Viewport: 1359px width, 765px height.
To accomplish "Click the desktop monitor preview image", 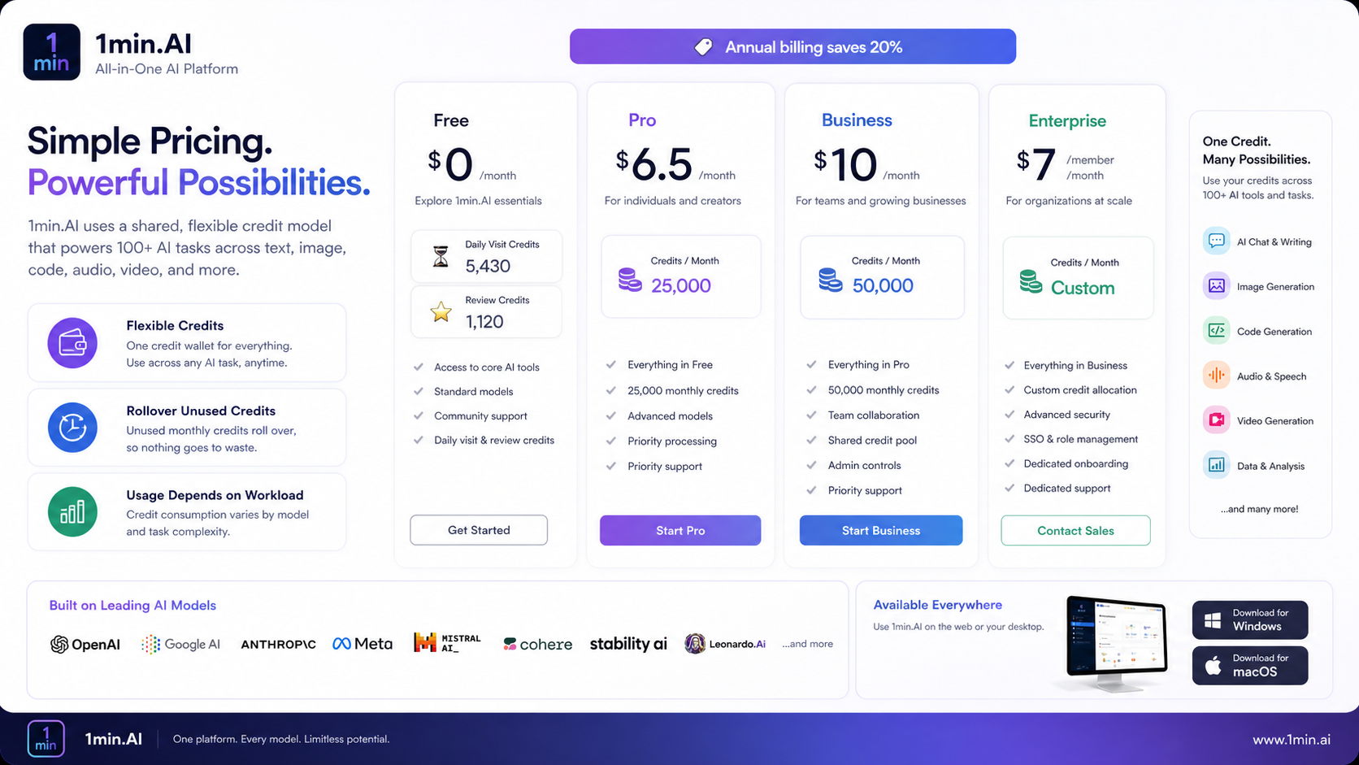I will tap(1115, 644).
